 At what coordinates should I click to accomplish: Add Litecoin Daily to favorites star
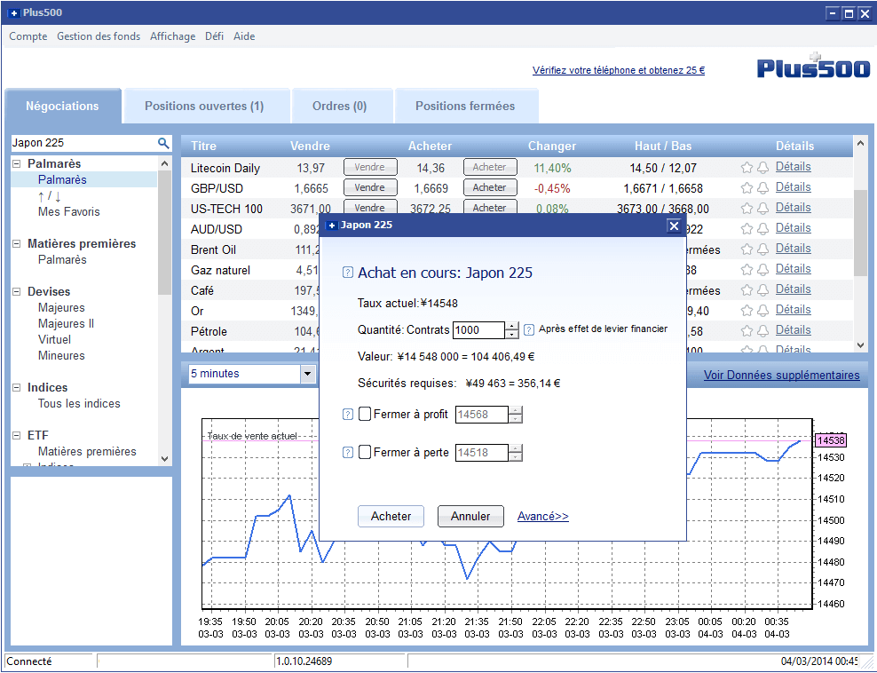[747, 167]
